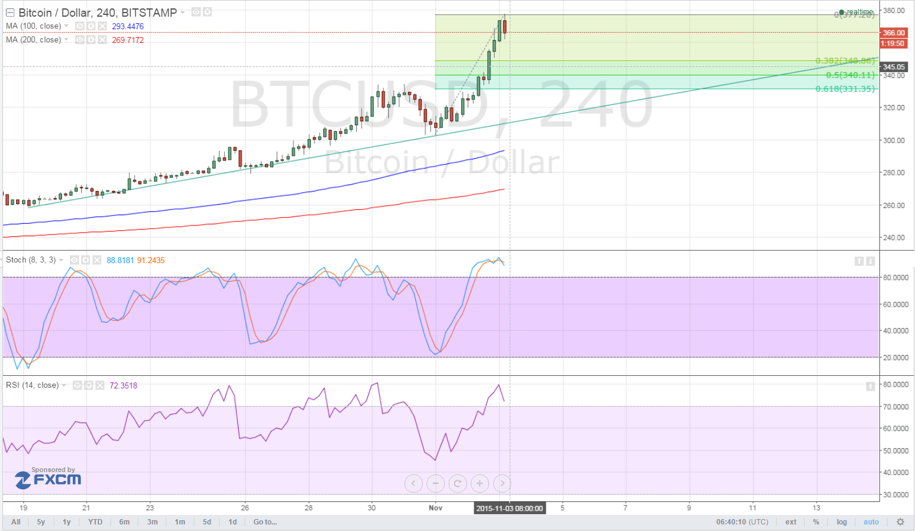Image resolution: width=915 pixels, height=531 pixels.
Task: Click the Stoch %D value 91.2435
Action: click(151, 260)
